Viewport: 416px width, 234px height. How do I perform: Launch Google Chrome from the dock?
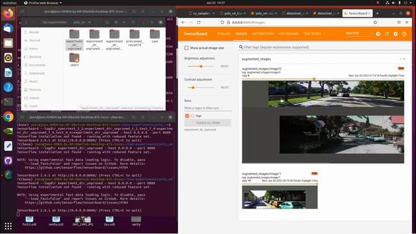pyautogui.click(x=8, y=116)
